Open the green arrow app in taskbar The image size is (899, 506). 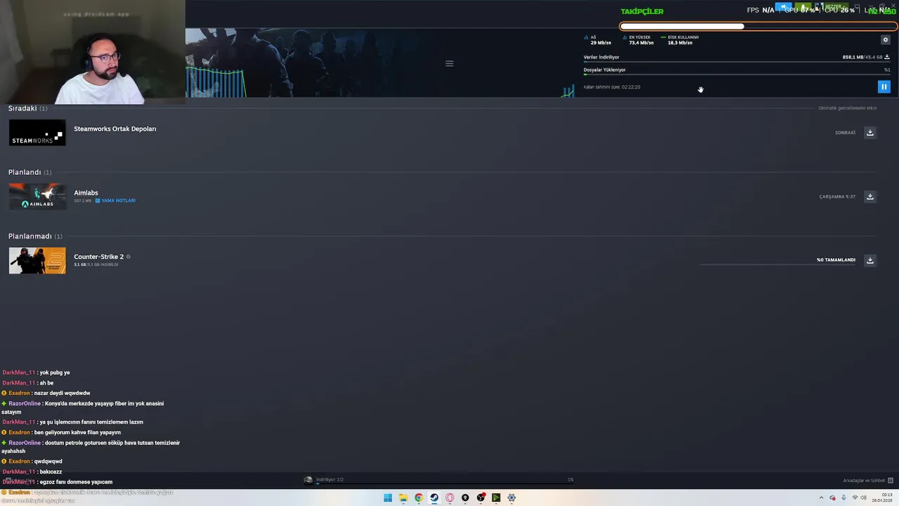point(496,498)
